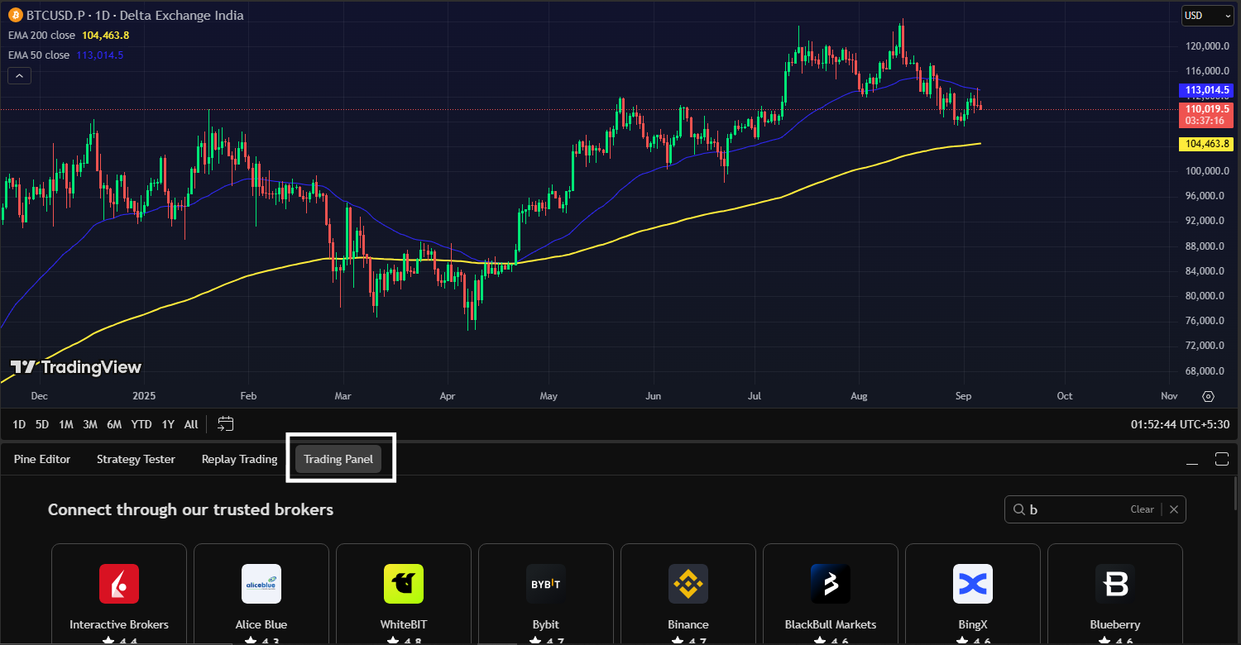Viewport: 1241px width, 645px height.
Task: Switch to the Pine Editor tab
Action: tap(41, 459)
